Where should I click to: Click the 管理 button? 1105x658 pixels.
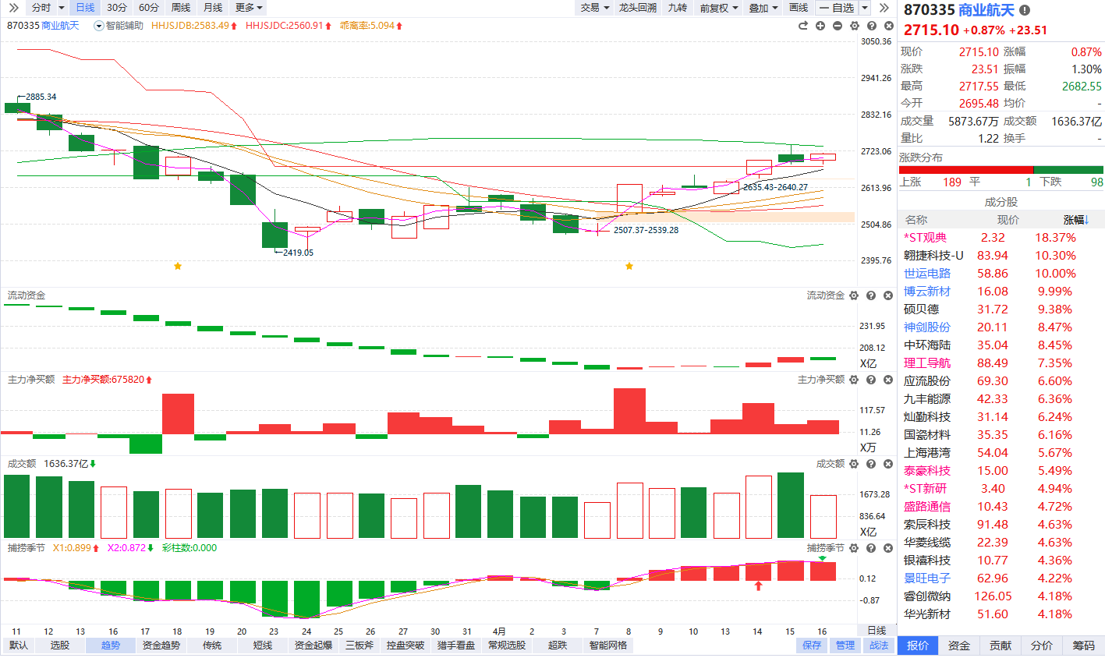845,646
